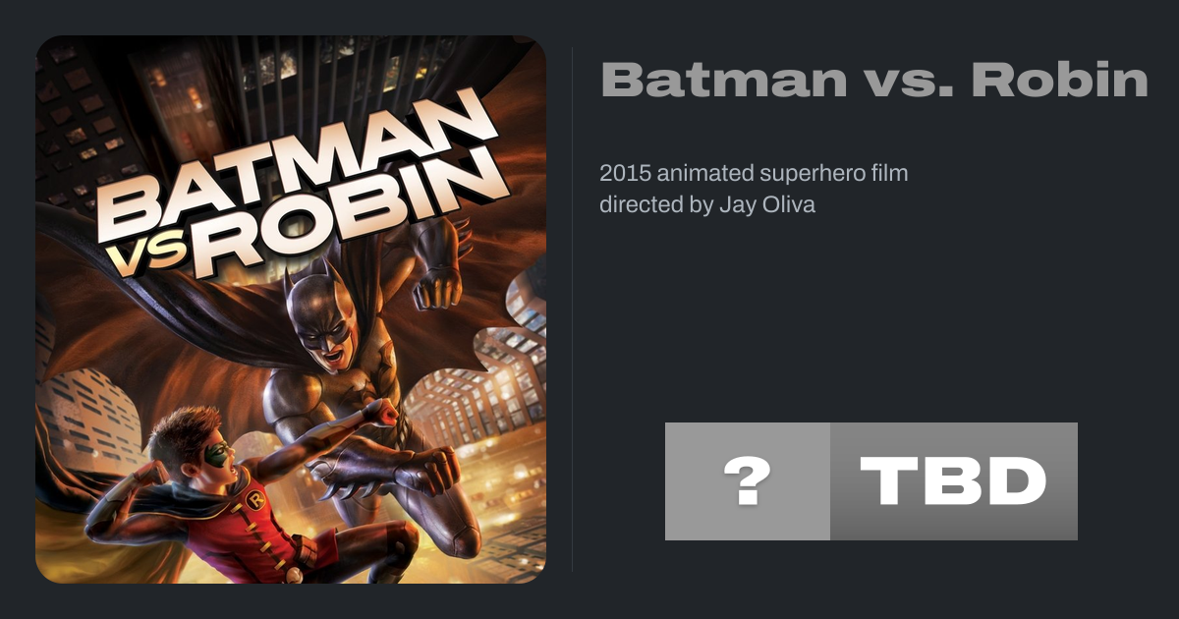Click the vertical divider beside the poster
Image resolution: width=1179 pixels, height=619 pixels.
(x=573, y=309)
